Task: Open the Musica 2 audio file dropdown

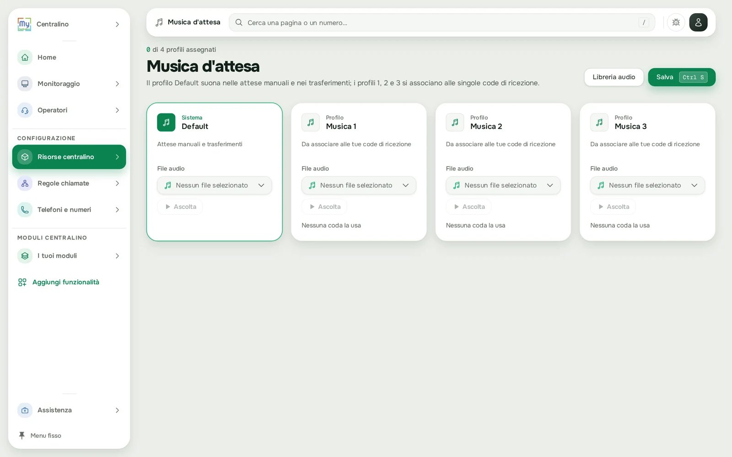Action: pyautogui.click(x=503, y=185)
